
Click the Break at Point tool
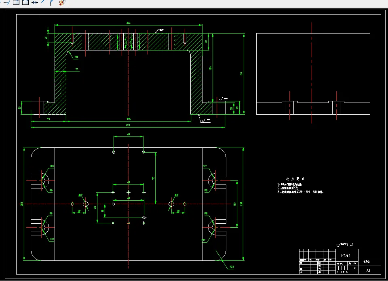coord(16,2)
